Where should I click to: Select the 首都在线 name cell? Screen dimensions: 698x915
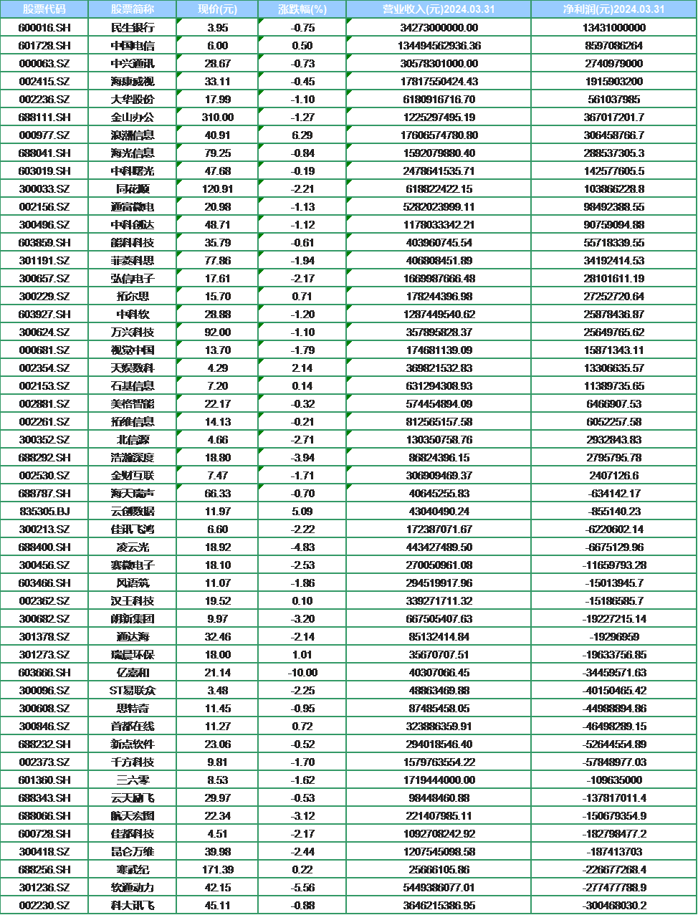133,726
